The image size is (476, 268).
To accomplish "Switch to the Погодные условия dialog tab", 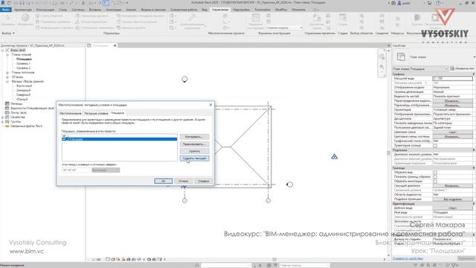I will pyautogui.click(x=96, y=113).
